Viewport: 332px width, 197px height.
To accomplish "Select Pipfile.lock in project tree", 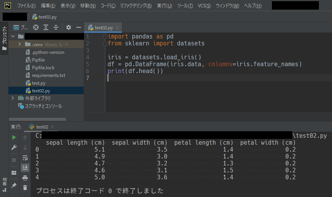I will click(46, 68).
